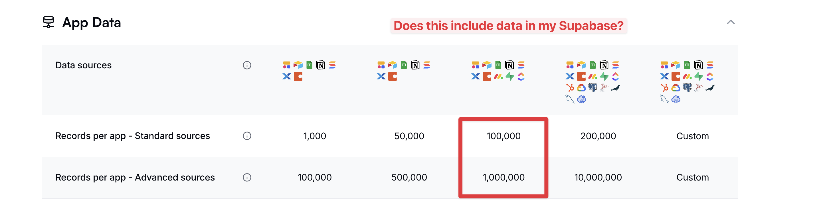Click MariaDB seal icon in the Custom plan column
The height and width of the screenshot is (213, 825).
pos(710,88)
